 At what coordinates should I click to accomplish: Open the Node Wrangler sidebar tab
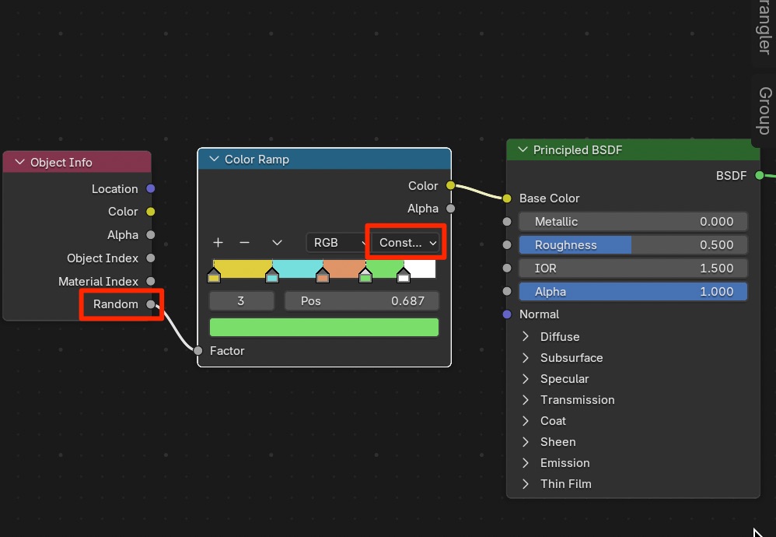click(x=764, y=27)
